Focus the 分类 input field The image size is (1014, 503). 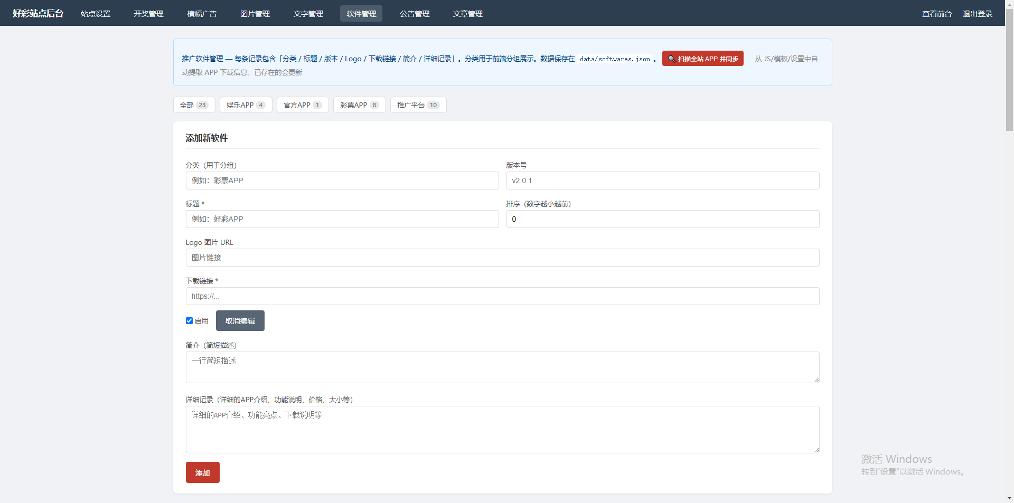[x=342, y=181]
